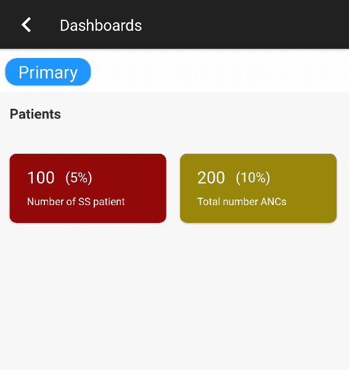Screen dimensions: 349x370
Task: Click the Total number ANCs label
Action: pyautogui.click(x=242, y=202)
